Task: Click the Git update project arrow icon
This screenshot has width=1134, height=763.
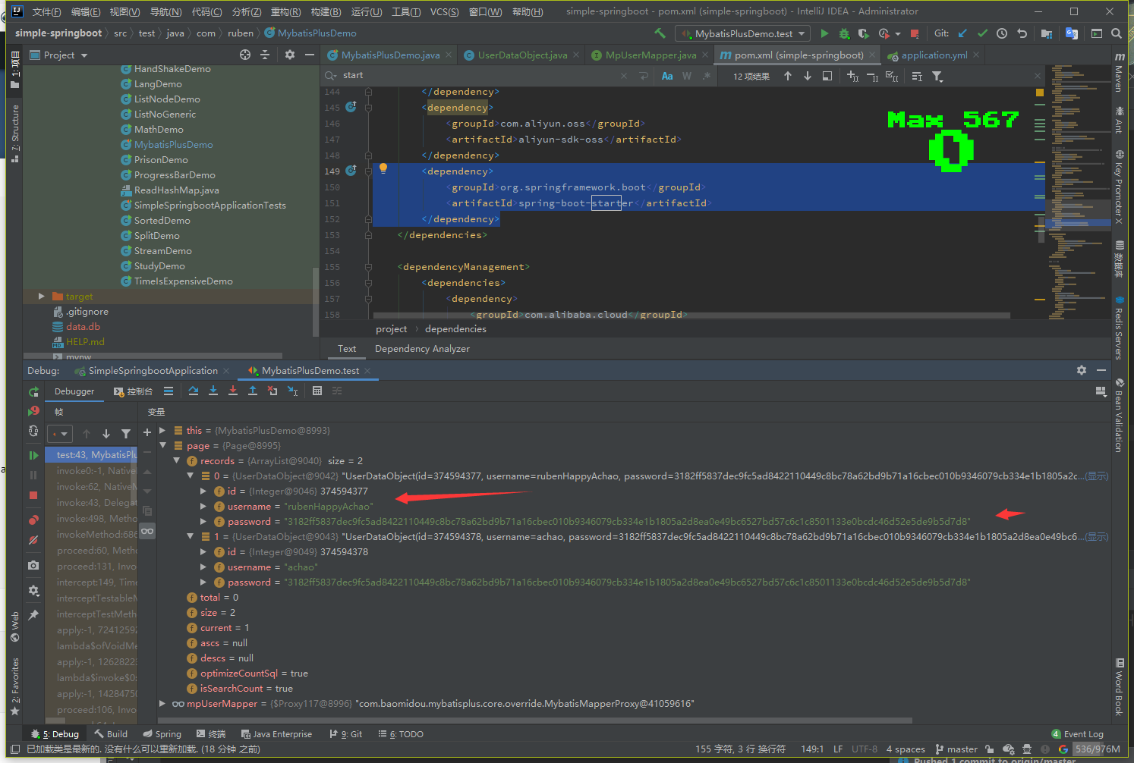Action: [x=962, y=33]
